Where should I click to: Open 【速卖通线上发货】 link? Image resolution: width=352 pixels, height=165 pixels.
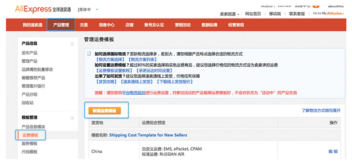click(136, 82)
